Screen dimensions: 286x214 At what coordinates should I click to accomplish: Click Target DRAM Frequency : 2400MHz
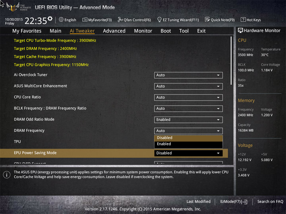[45, 49]
